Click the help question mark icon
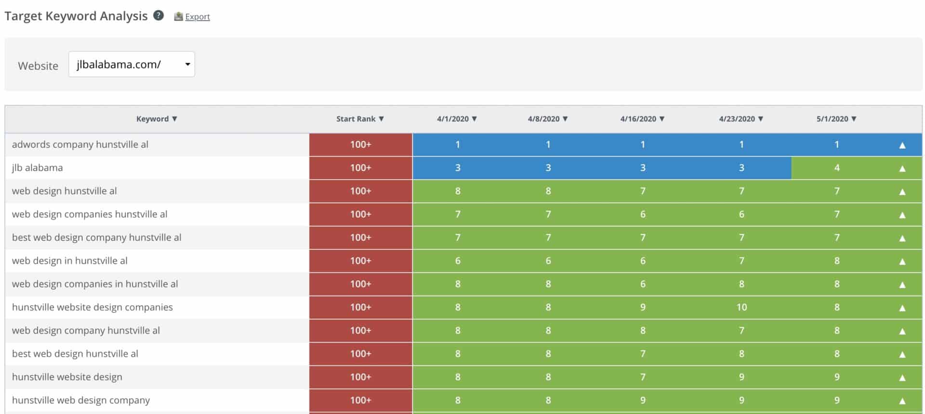Viewport: 925px width, 414px height. 158,15
